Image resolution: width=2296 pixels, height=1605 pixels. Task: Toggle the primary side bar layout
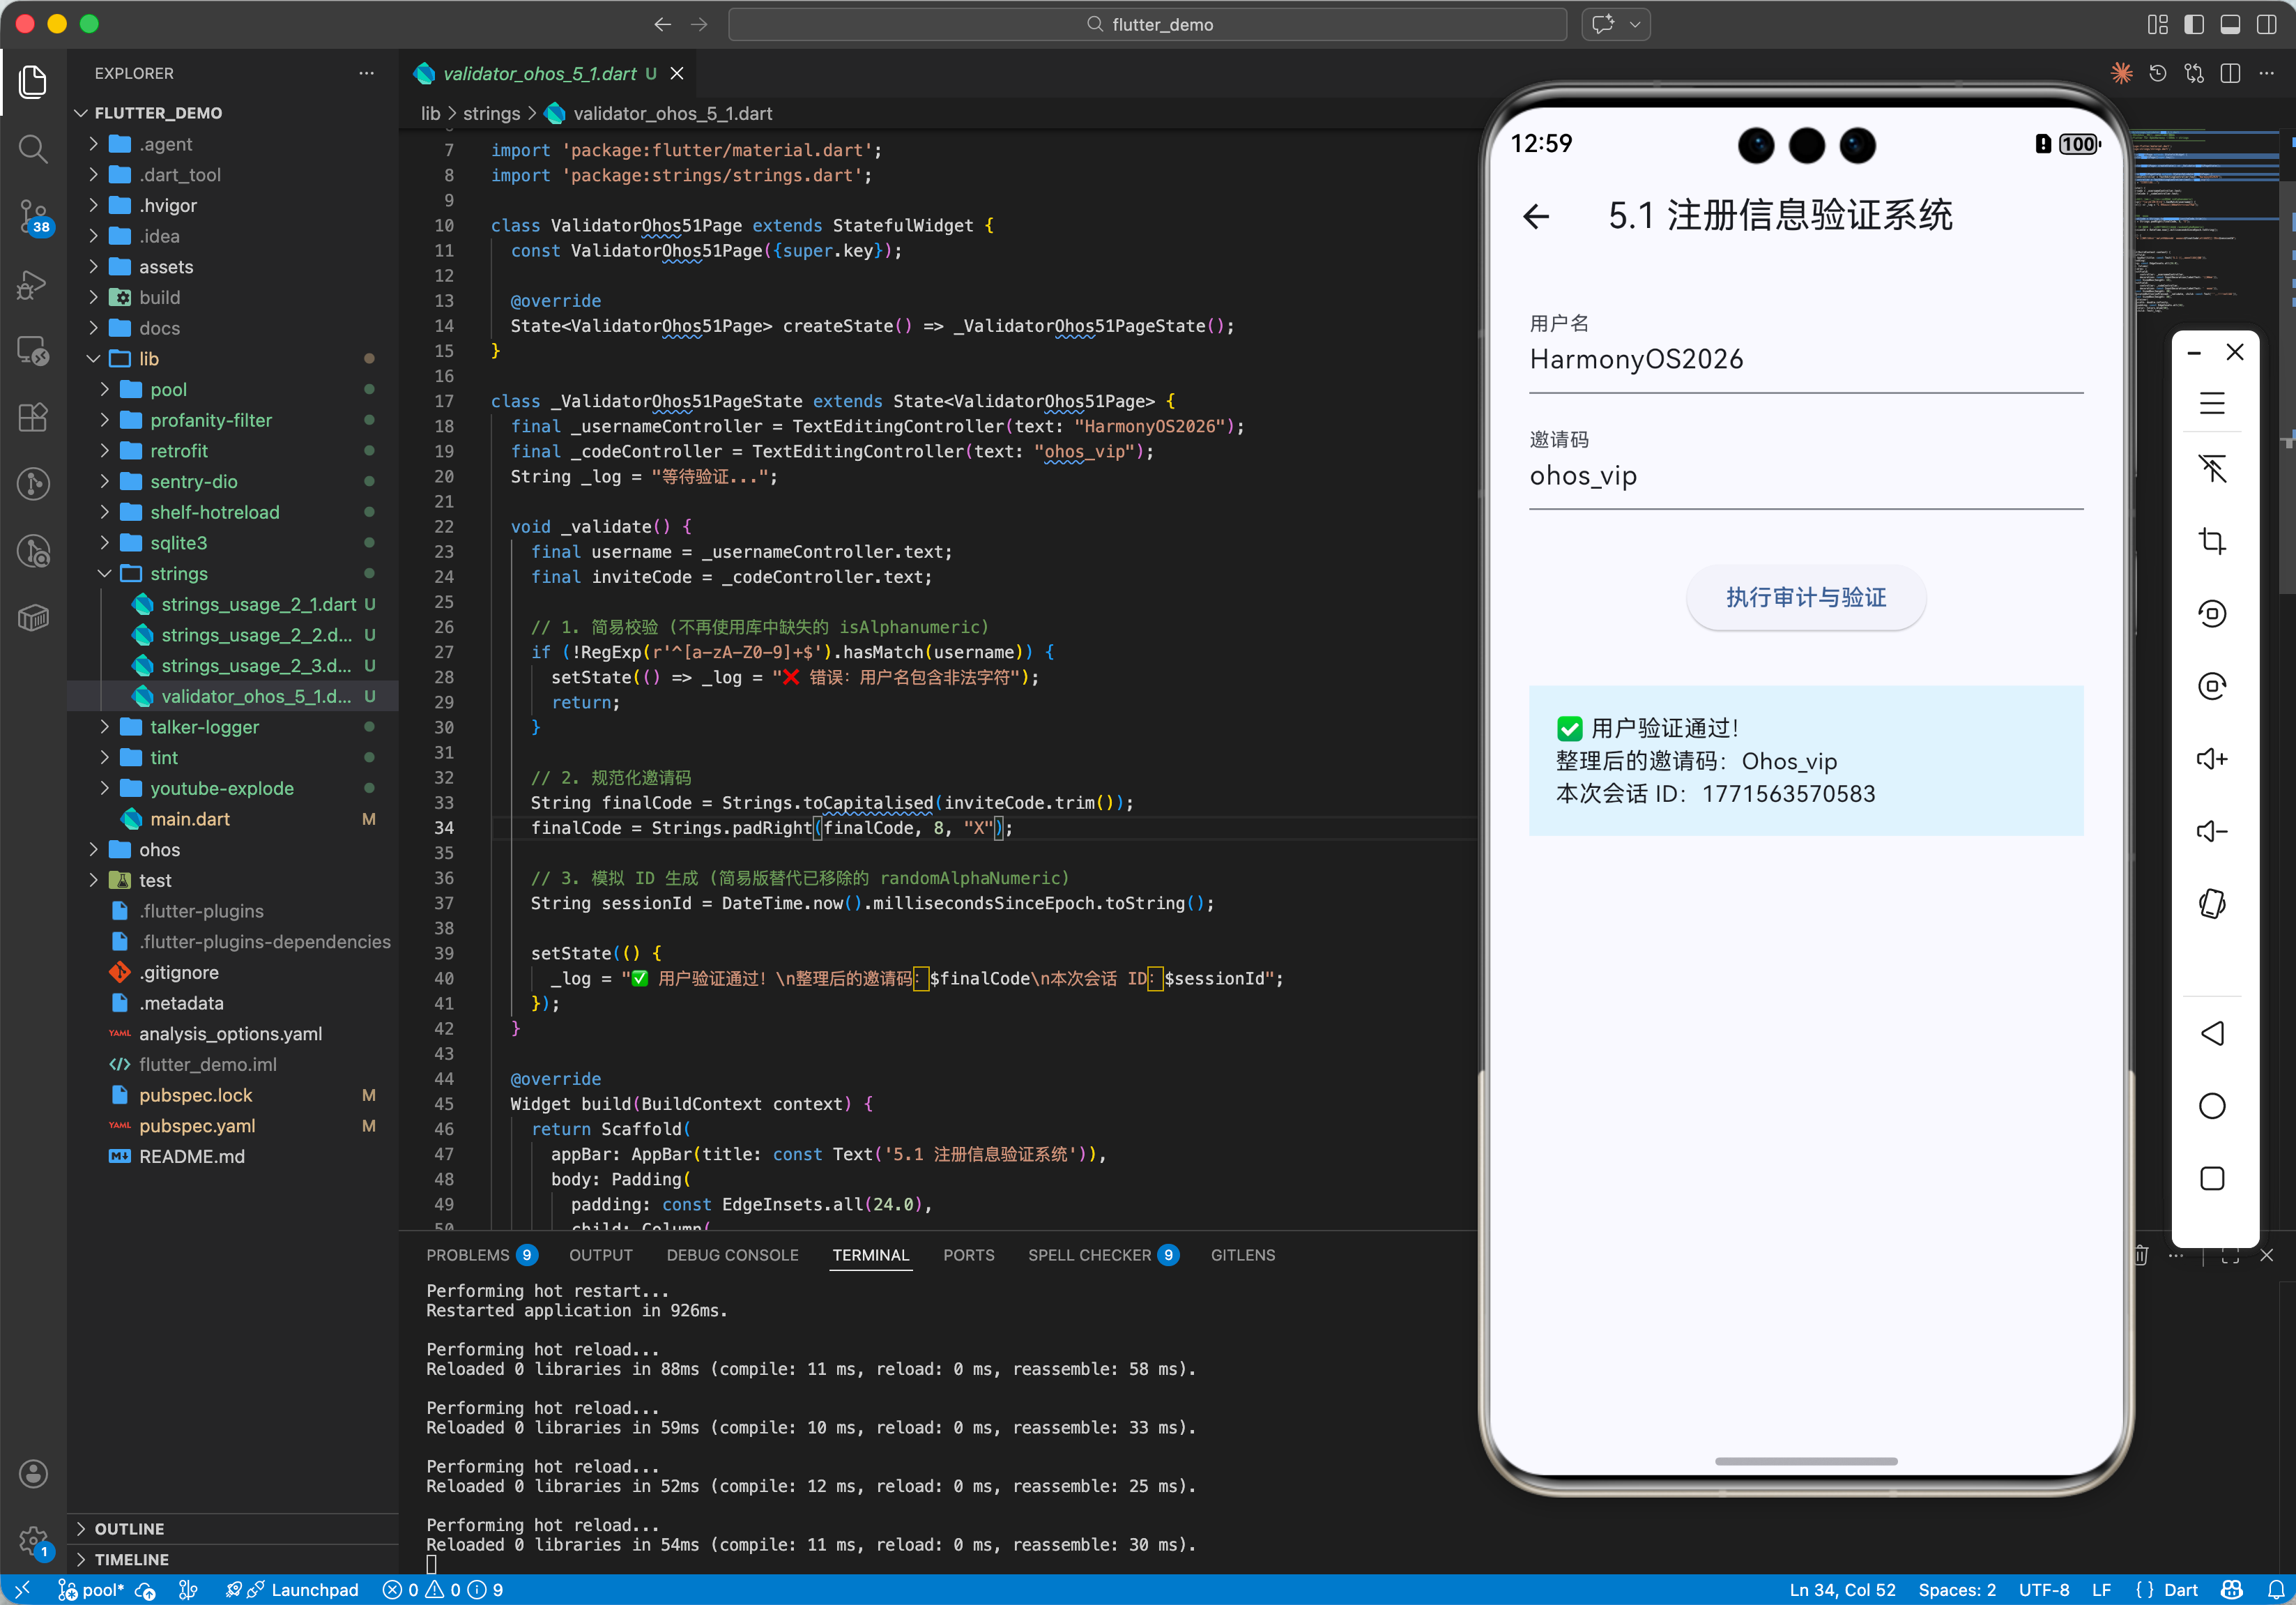(x=2194, y=24)
